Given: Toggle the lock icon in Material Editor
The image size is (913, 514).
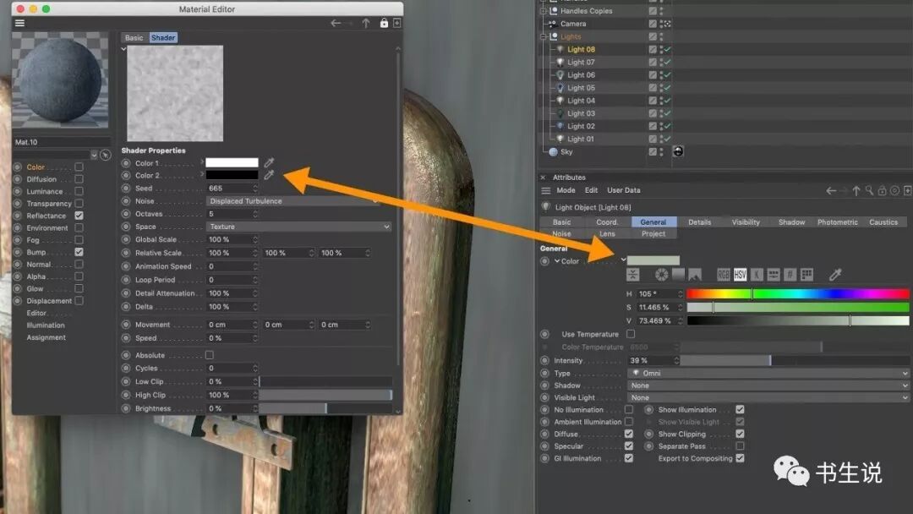Looking at the screenshot, I should pos(384,23).
